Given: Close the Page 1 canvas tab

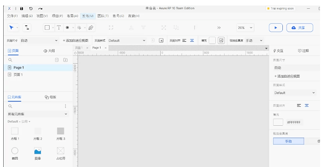Looking at the screenshot, I should pyautogui.click(x=106, y=48).
